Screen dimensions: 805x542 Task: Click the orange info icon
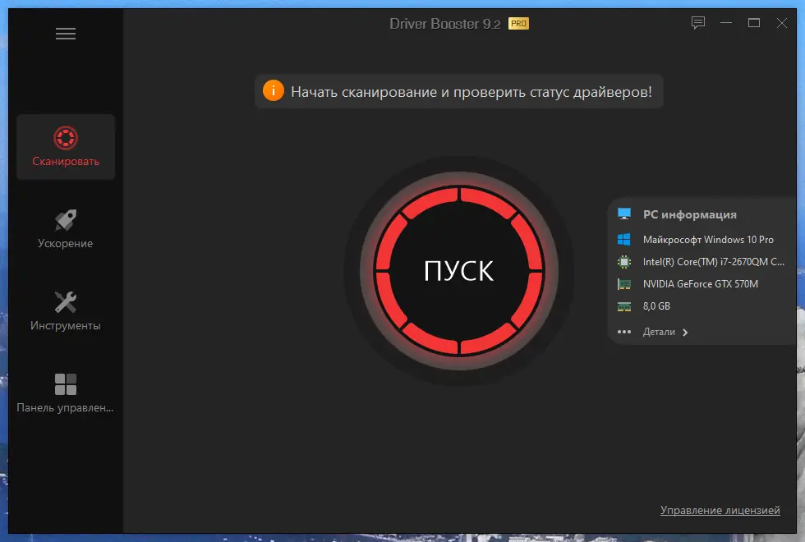pyautogui.click(x=273, y=91)
